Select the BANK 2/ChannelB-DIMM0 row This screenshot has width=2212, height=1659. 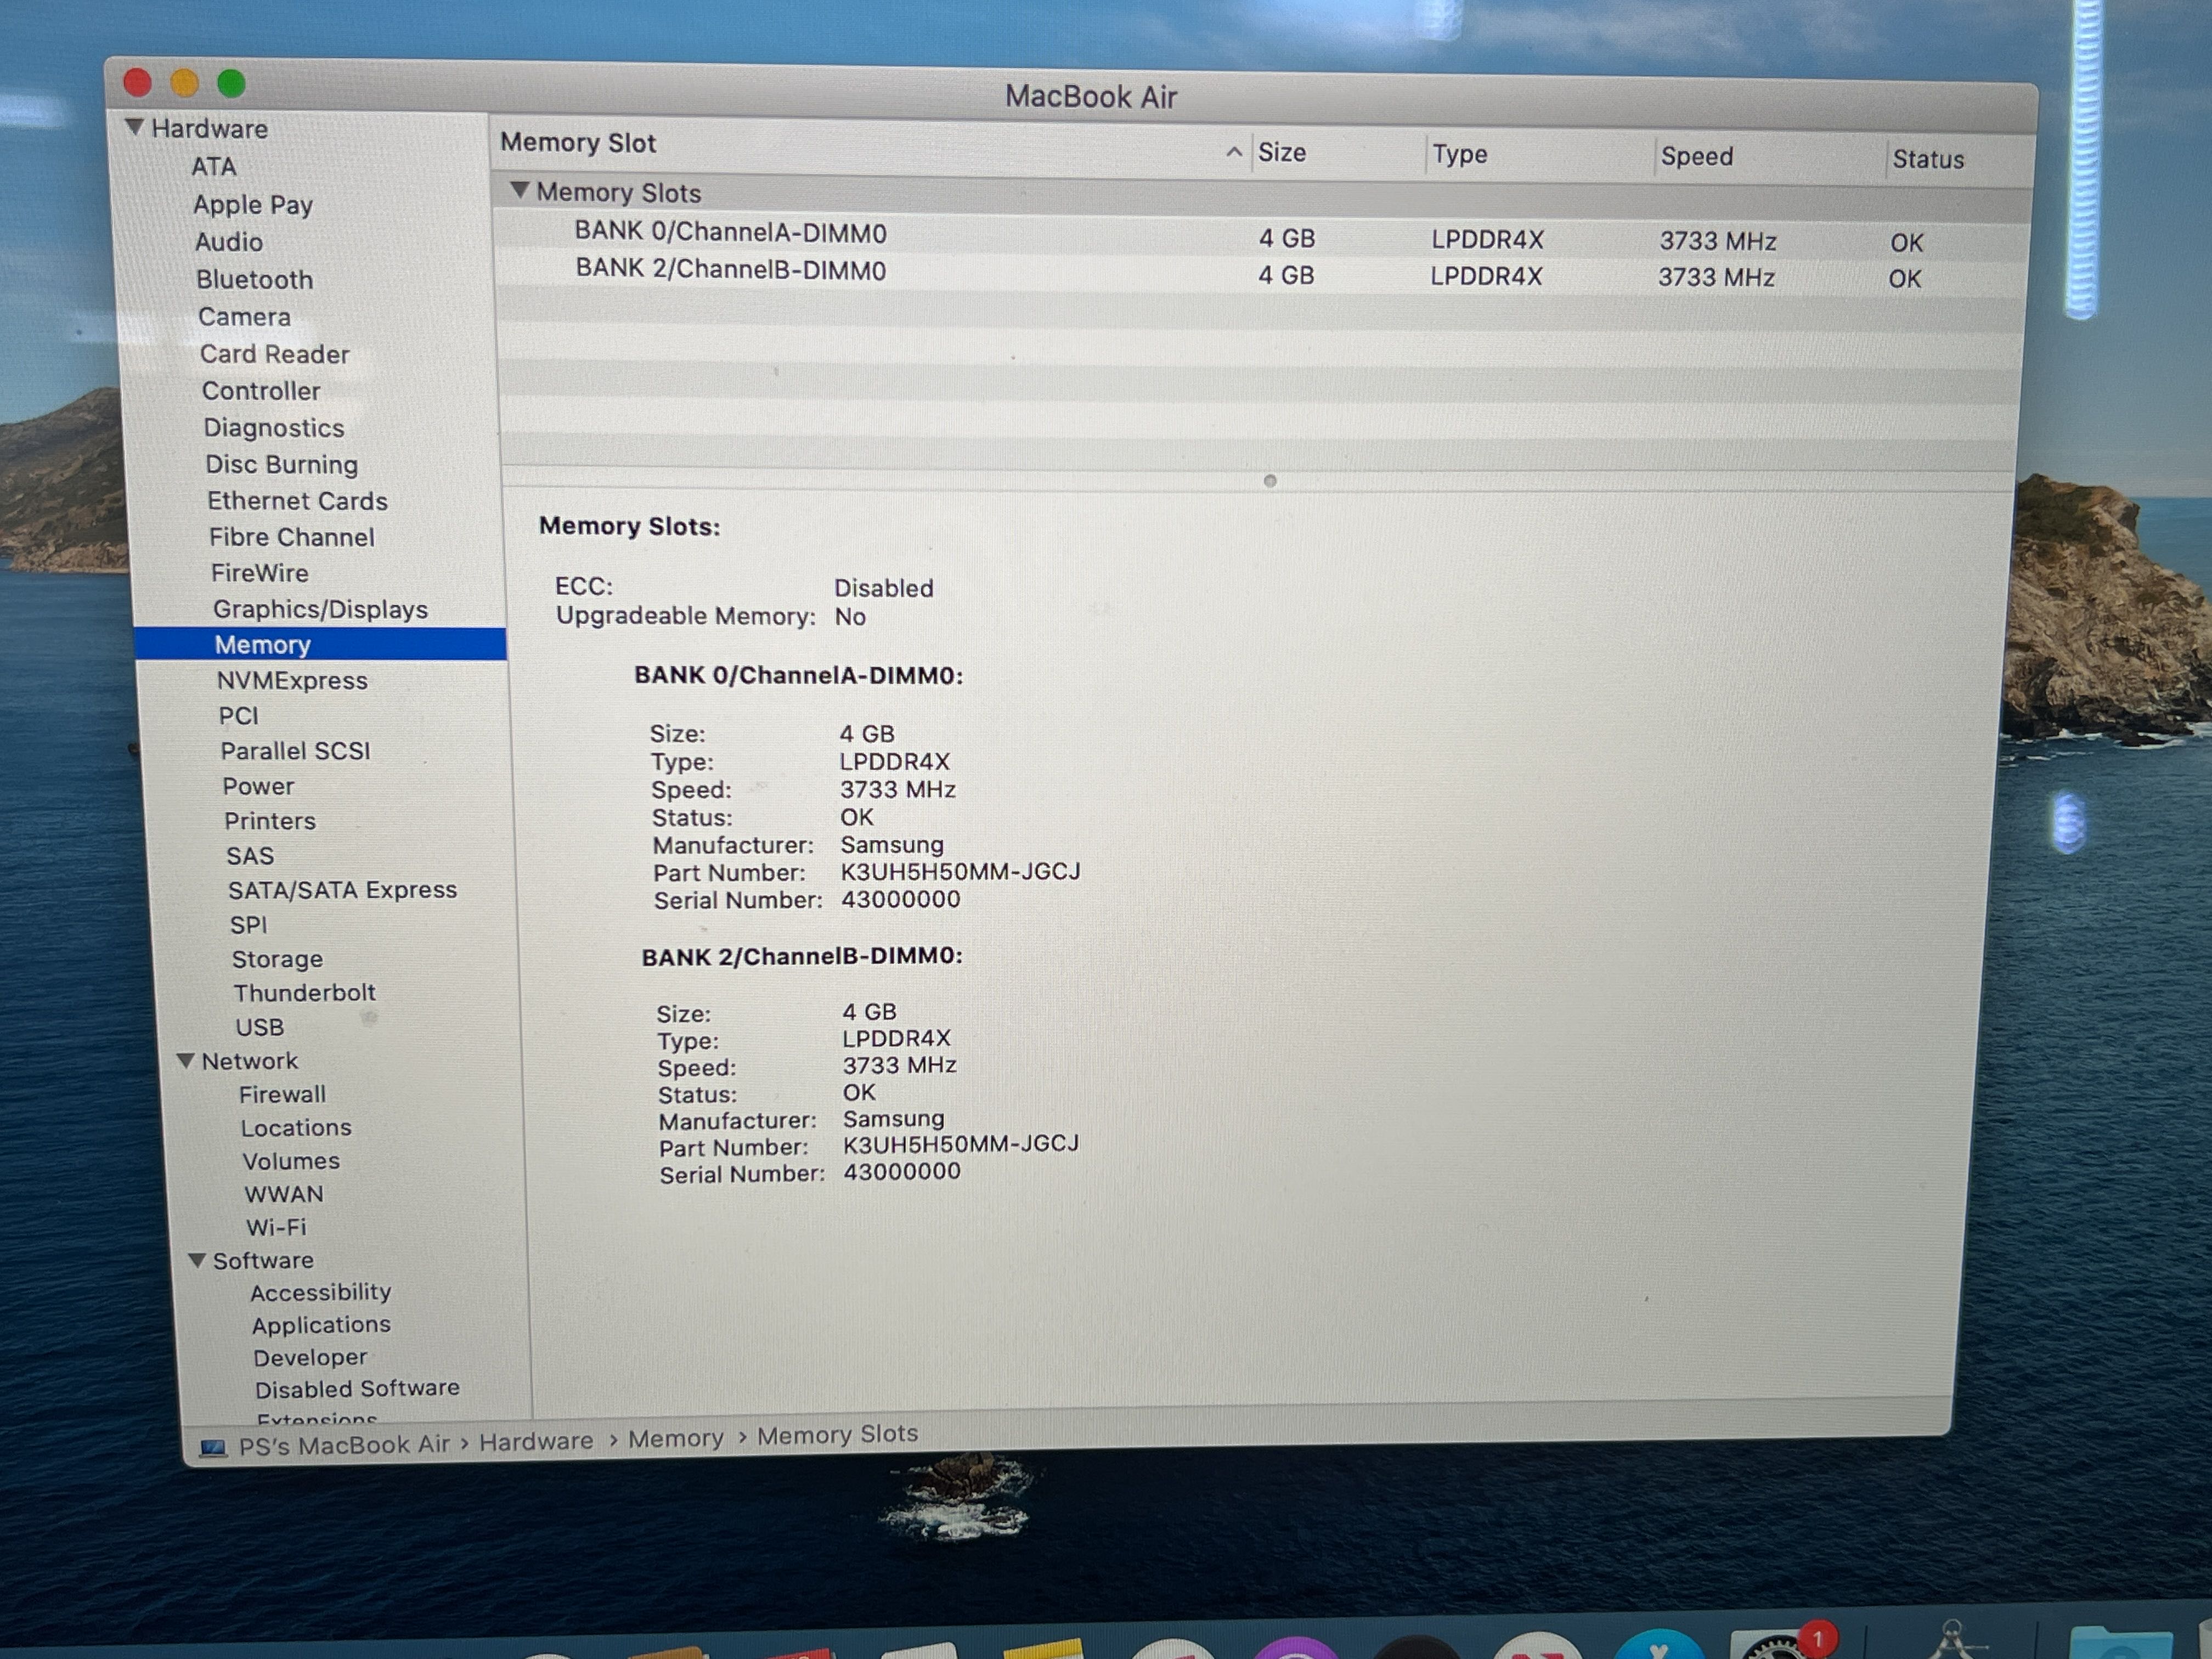coord(730,270)
